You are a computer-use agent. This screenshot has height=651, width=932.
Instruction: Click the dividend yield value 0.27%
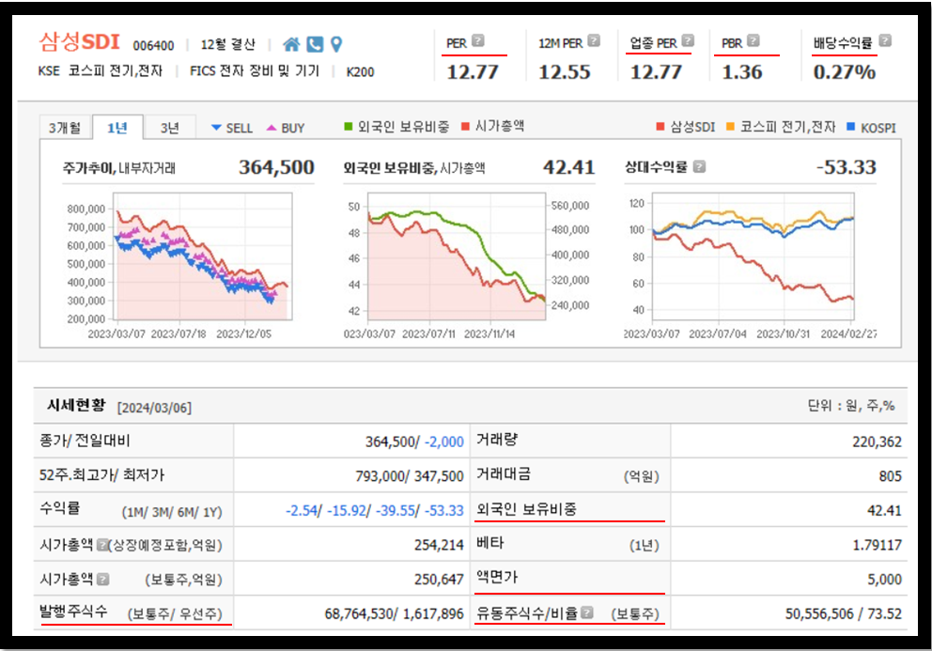click(x=844, y=72)
